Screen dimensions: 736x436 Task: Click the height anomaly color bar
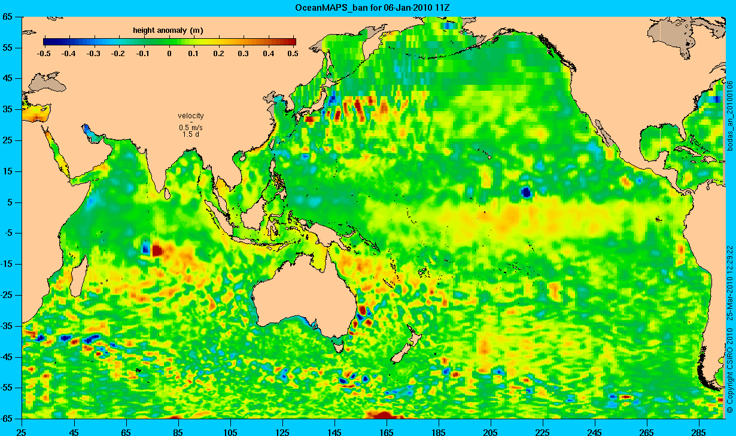170,42
